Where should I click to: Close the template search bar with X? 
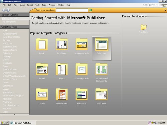pyautogui.click(x=165, y=10)
